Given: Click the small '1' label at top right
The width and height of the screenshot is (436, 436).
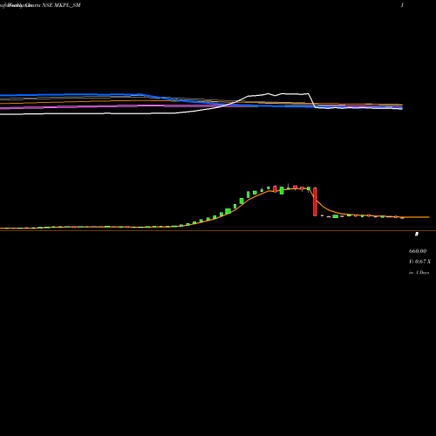Looking at the screenshot, I should point(402,5).
